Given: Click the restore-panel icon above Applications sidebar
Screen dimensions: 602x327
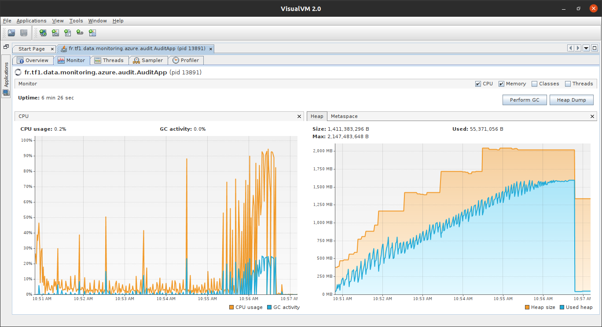Looking at the screenshot, I should point(6,47).
